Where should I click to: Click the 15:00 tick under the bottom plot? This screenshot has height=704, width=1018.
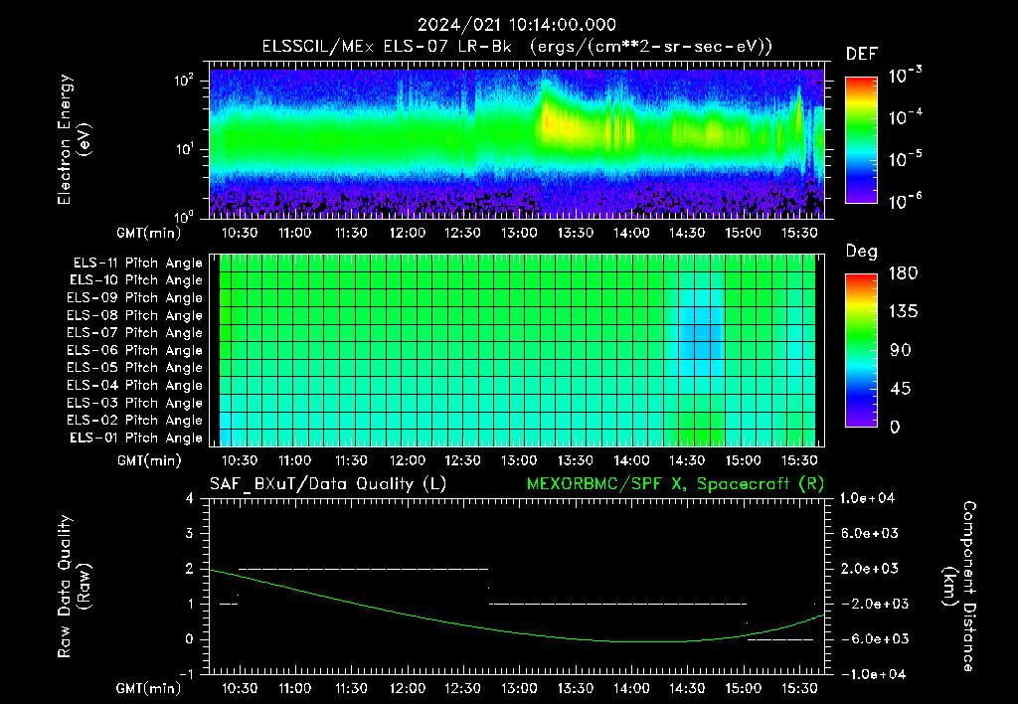pos(743,688)
